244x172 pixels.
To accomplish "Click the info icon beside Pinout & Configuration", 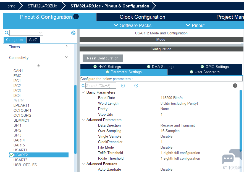I will point(76,17).
